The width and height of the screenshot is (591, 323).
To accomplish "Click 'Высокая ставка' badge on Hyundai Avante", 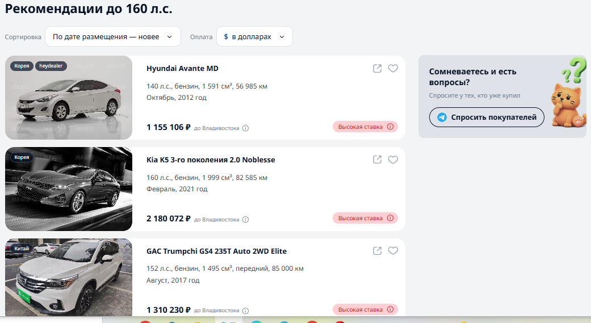I will click(x=365, y=127).
